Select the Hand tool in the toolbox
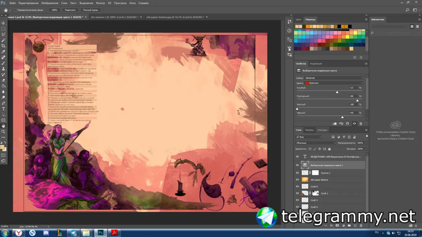The height and width of the screenshot is (237, 422). [x=4, y=126]
